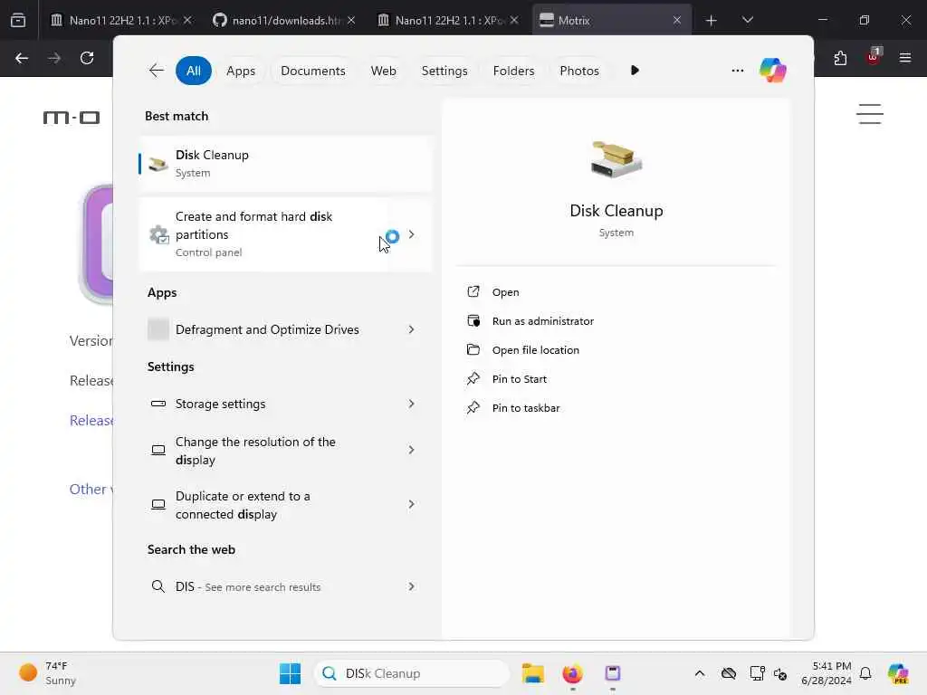This screenshot has width=927, height=695.
Task: List all tabs dropdown arrow
Action: [747, 20]
